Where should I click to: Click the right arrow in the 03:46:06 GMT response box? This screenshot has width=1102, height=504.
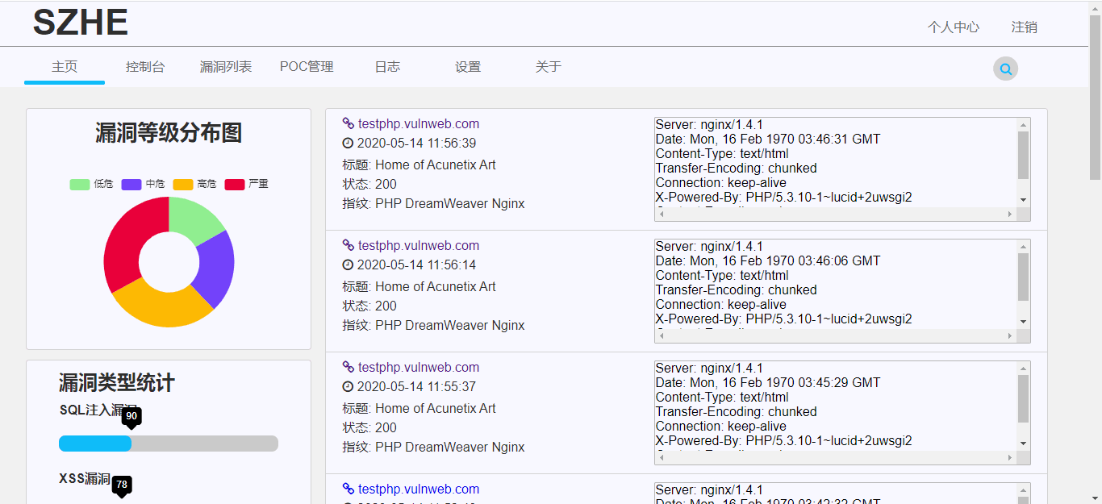(x=1010, y=335)
